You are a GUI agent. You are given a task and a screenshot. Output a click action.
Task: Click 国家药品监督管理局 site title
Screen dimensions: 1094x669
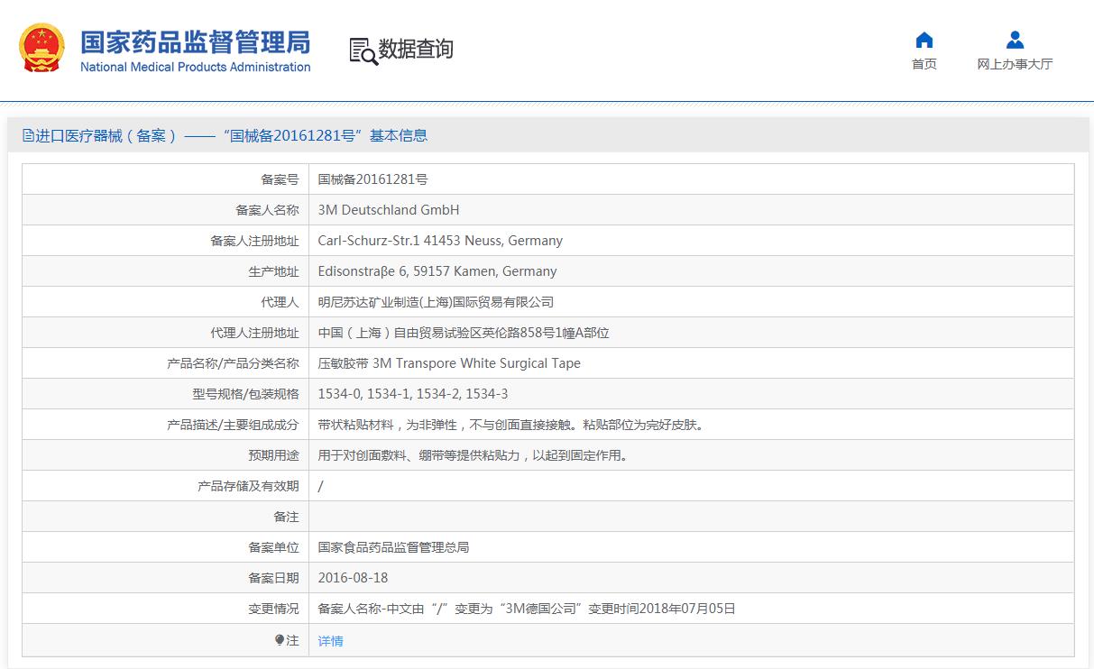click(x=195, y=41)
